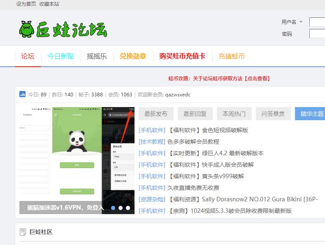Open the 摇摇乐 navigation item
Image resolution: width=325 pixels, height=245 pixels.
97,56
